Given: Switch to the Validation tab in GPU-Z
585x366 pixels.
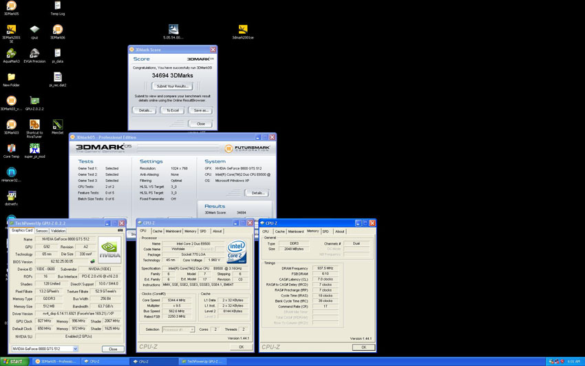Looking at the screenshot, I should click(x=58, y=231).
